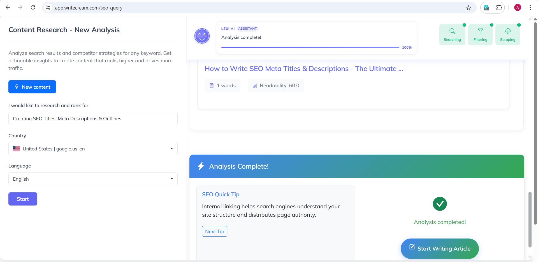Show the Next Tip
Image resolution: width=538 pixels, height=262 pixels.
pos(214,232)
